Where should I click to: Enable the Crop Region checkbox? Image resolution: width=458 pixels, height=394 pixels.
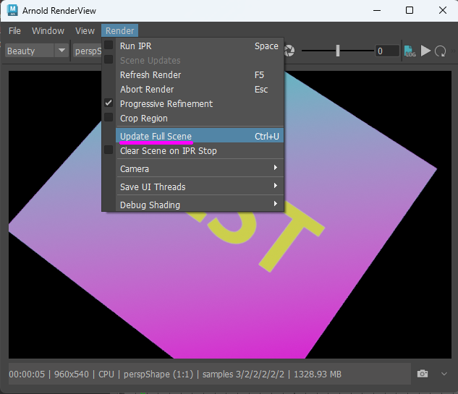click(x=109, y=117)
